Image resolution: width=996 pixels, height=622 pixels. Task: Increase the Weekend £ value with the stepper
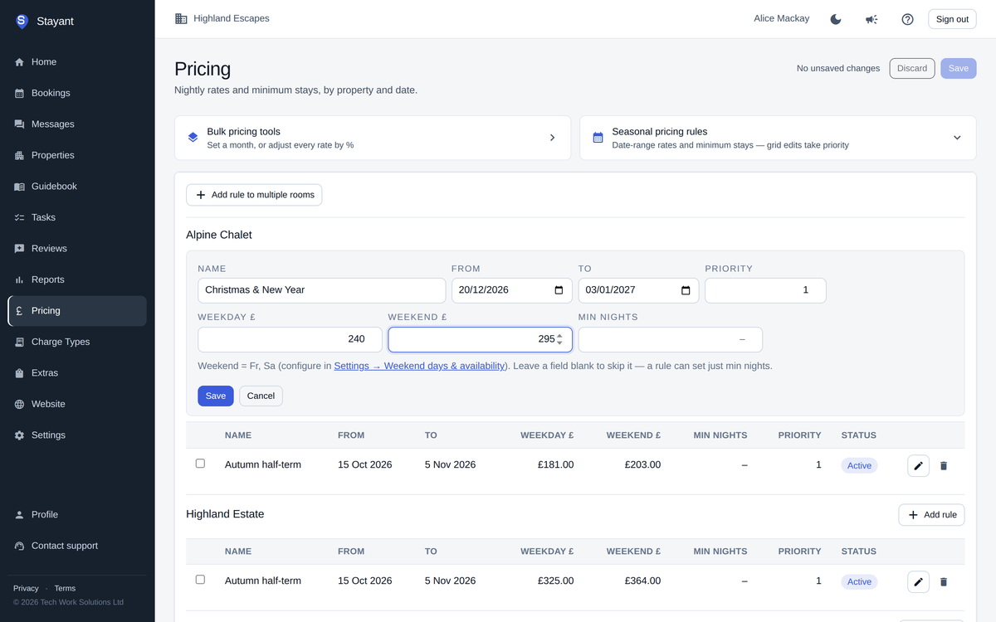point(559,336)
